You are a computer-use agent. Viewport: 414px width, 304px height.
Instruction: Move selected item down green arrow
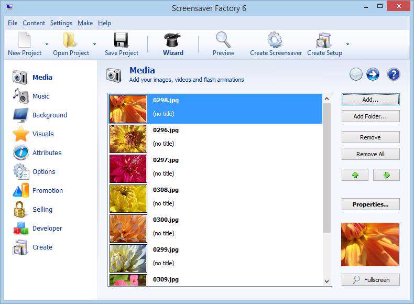(x=386, y=175)
